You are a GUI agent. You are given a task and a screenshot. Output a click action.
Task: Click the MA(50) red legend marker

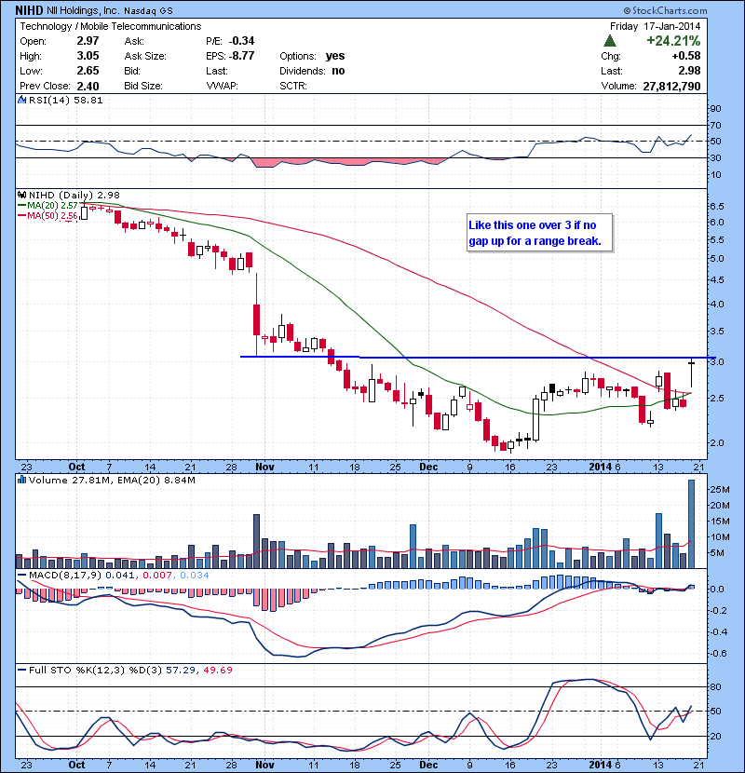[x=21, y=216]
